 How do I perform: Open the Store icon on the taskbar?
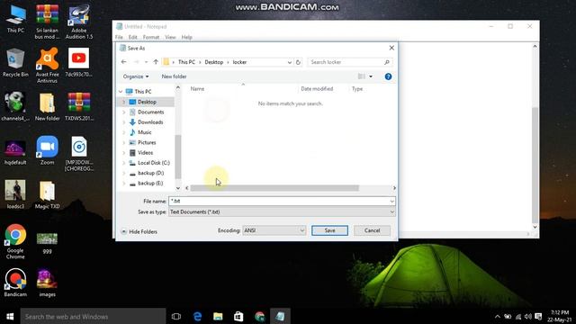click(238, 316)
